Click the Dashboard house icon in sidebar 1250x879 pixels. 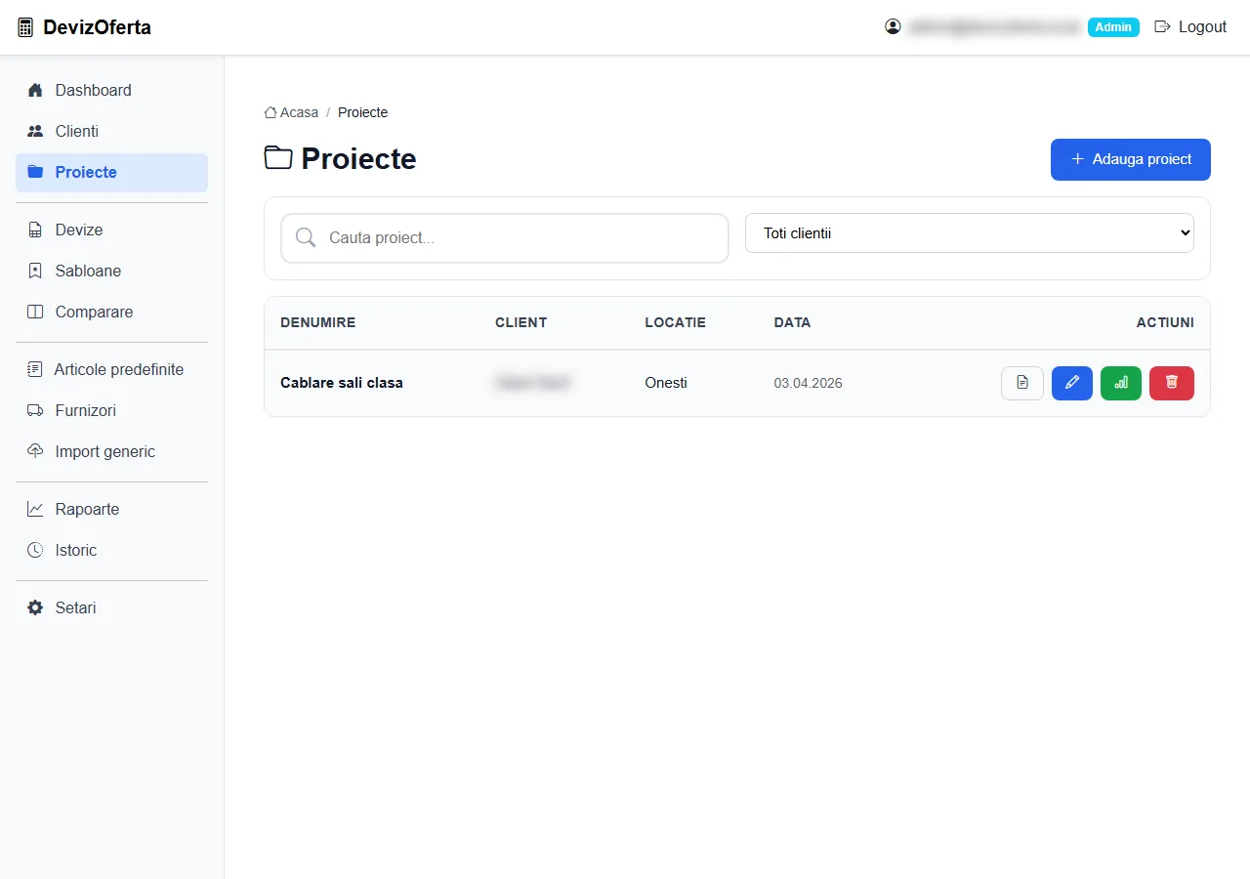coord(35,90)
